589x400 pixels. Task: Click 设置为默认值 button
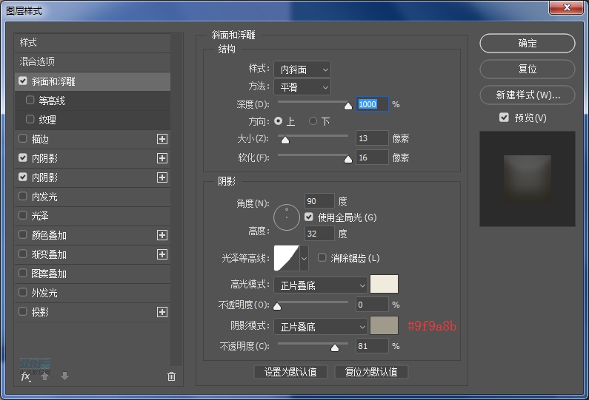click(290, 372)
